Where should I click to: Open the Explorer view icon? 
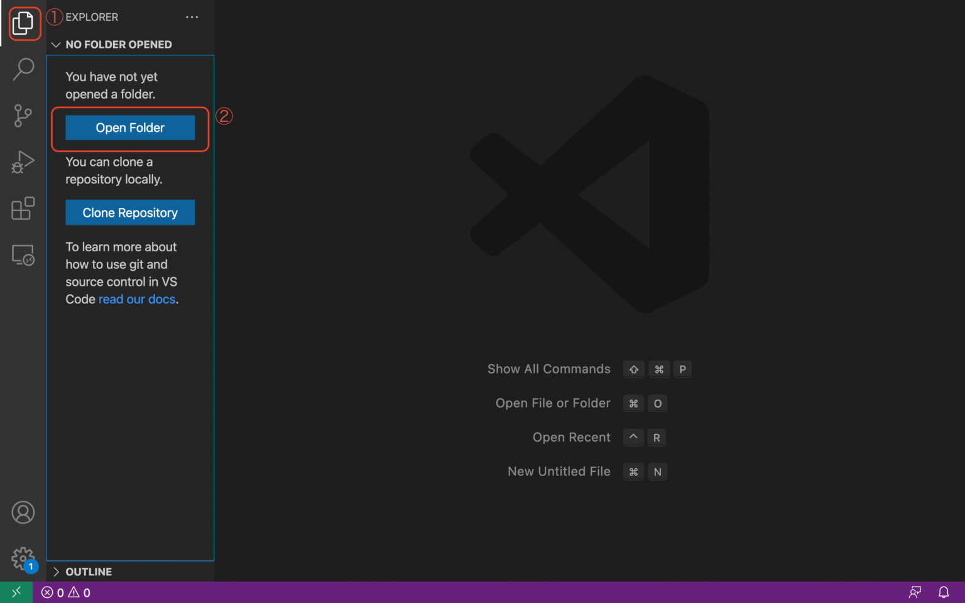coord(24,23)
